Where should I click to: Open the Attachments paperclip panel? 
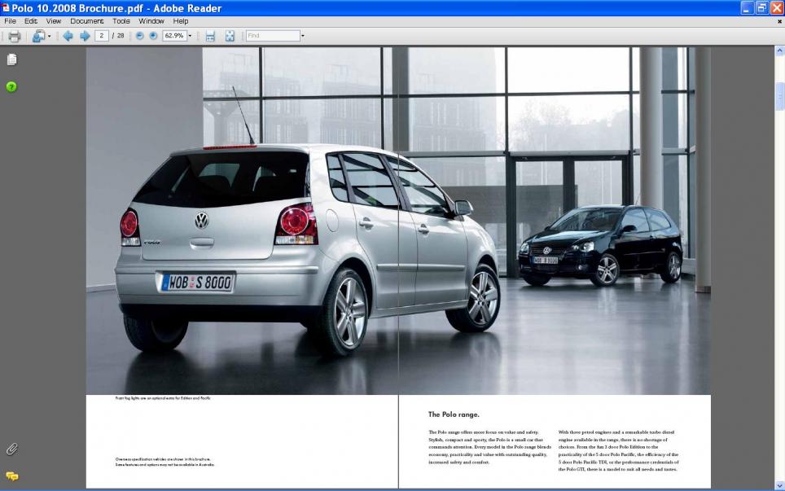click(x=11, y=449)
